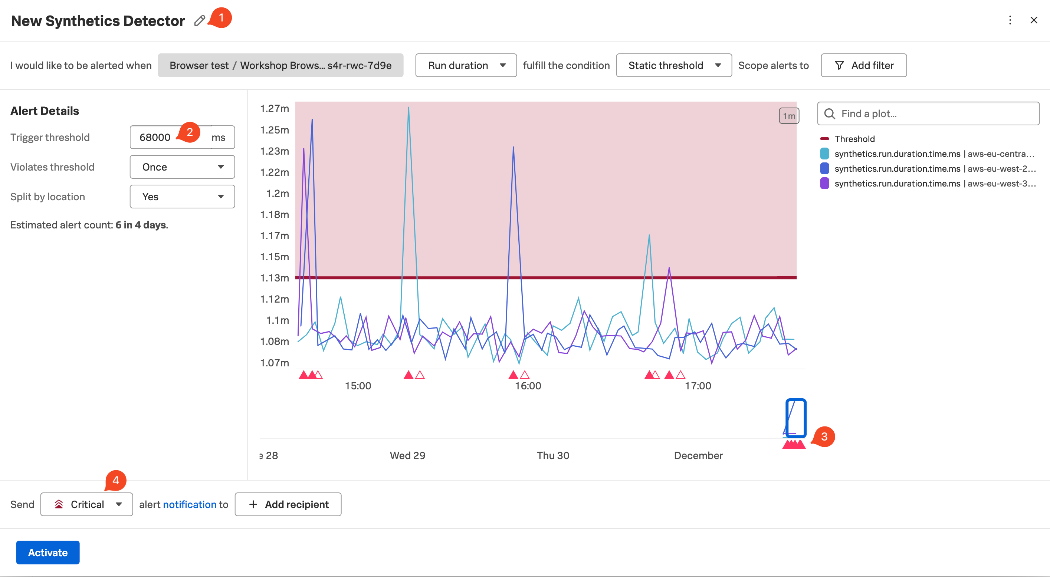Click the funnel icon on Add filter
The height and width of the screenshot is (577, 1050).
click(839, 65)
